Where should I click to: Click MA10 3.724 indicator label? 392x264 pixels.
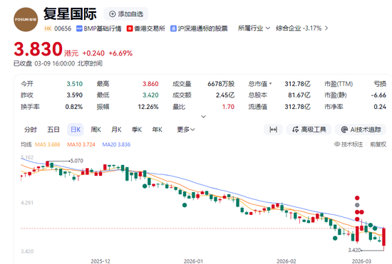point(81,144)
